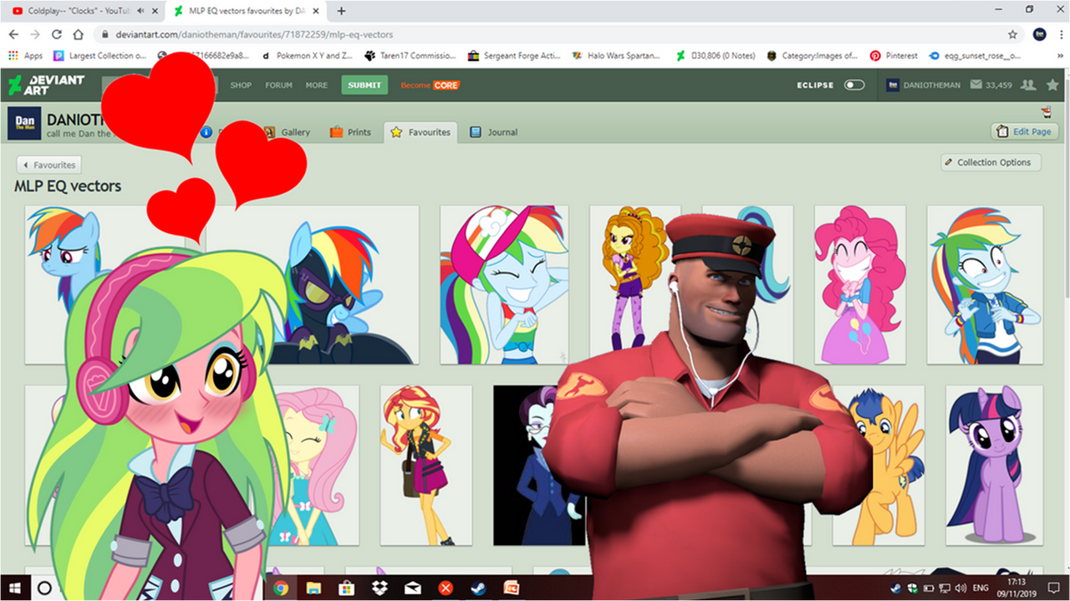Open Microsoft Store from the taskbar
This screenshot has width=1070, height=601.
[x=346, y=588]
